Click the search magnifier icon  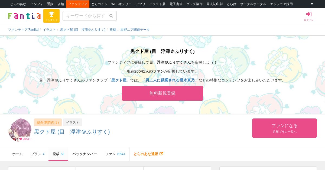pyautogui.click(x=111, y=16)
